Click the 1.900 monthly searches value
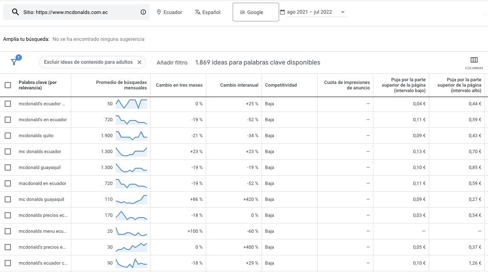 [106, 136]
